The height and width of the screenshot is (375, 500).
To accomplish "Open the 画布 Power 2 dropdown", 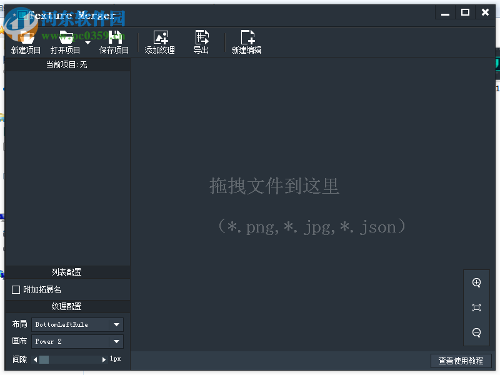I will tap(77, 341).
